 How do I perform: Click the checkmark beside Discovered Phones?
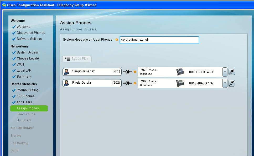click(x=14, y=33)
